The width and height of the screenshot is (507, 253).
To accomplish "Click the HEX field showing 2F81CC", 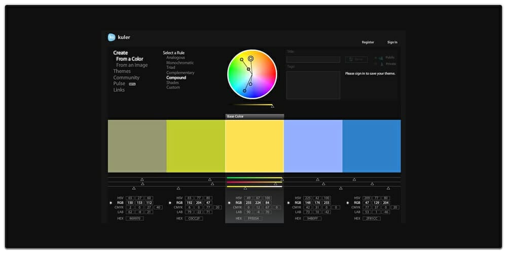I will click(372, 219).
